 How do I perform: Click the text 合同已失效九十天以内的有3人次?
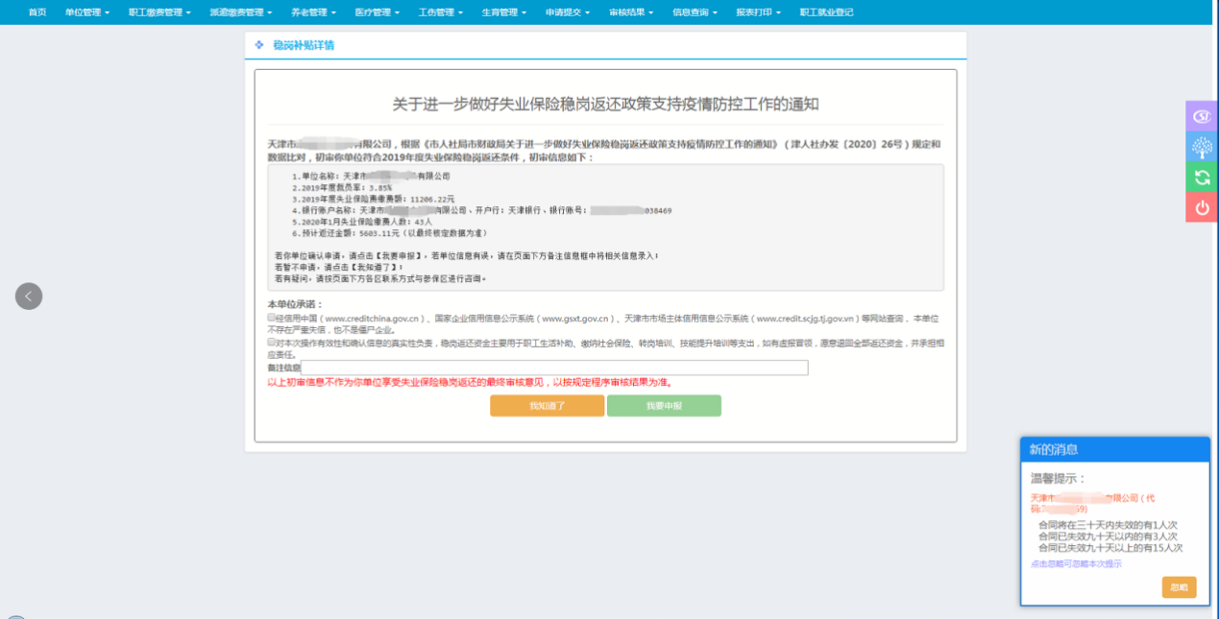tap(1108, 536)
